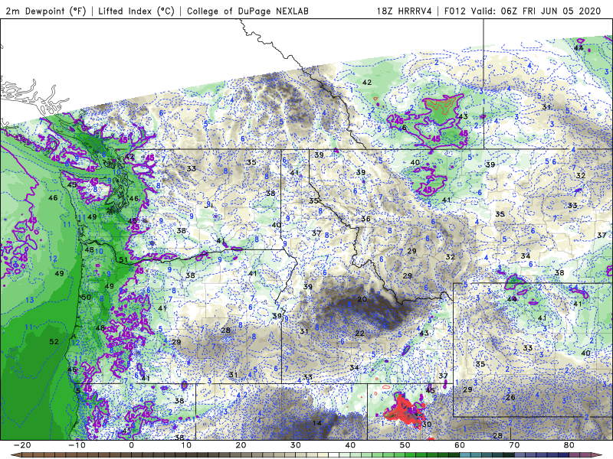The image size is (613, 459).
Task: Click the black "51" dewpoint value
Action: pos(123,260)
